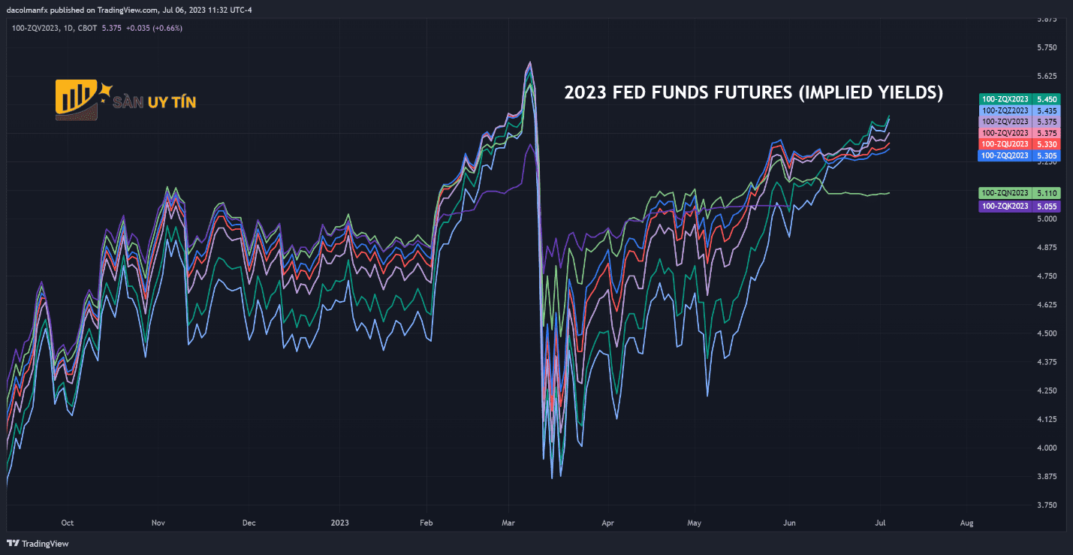Click the 'Apr' label on time axis
This screenshot has width=1073, height=555.
tap(607, 523)
